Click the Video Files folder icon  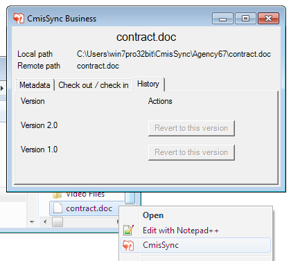coord(57,195)
